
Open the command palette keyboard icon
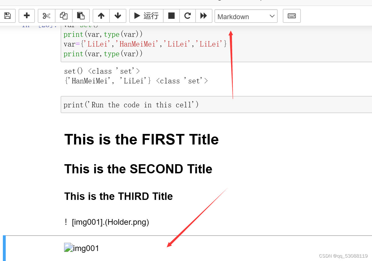click(292, 16)
